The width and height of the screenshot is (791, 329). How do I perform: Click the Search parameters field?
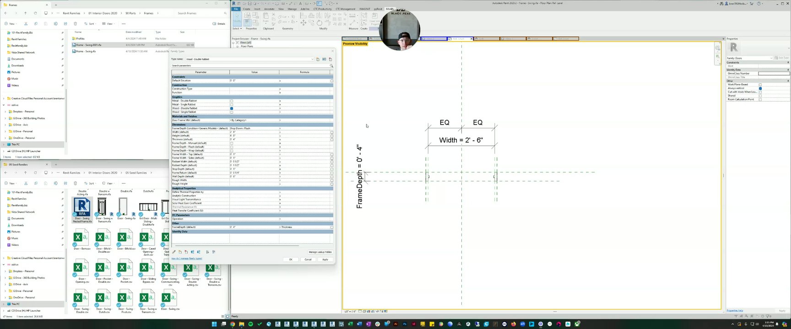pyautogui.click(x=250, y=66)
